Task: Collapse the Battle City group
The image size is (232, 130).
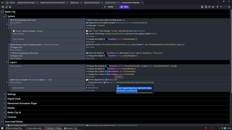Action: click(1, 12)
